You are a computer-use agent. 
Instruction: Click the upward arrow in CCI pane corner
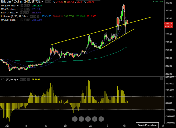tap(162, 79)
